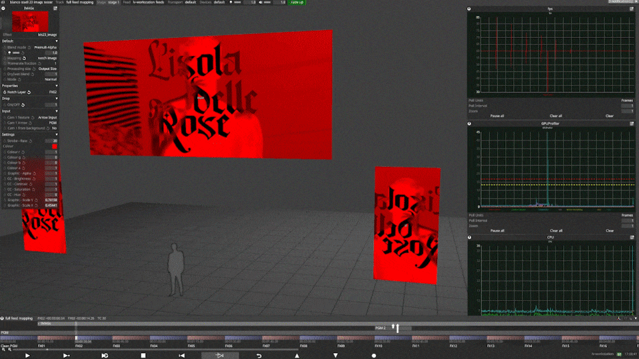This screenshot has width=639, height=359.
Task: Reset the Strobe - Rate value
Action: tap(30, 141)
